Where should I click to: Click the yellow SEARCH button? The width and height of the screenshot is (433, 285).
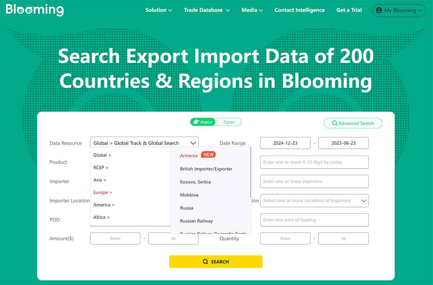pyautogui.click(x=216, y=262)
